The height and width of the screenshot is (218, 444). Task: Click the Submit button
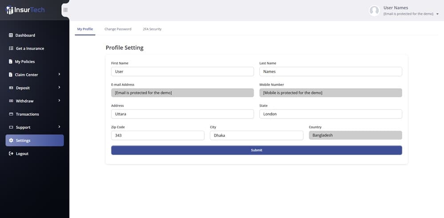point(257,150)
